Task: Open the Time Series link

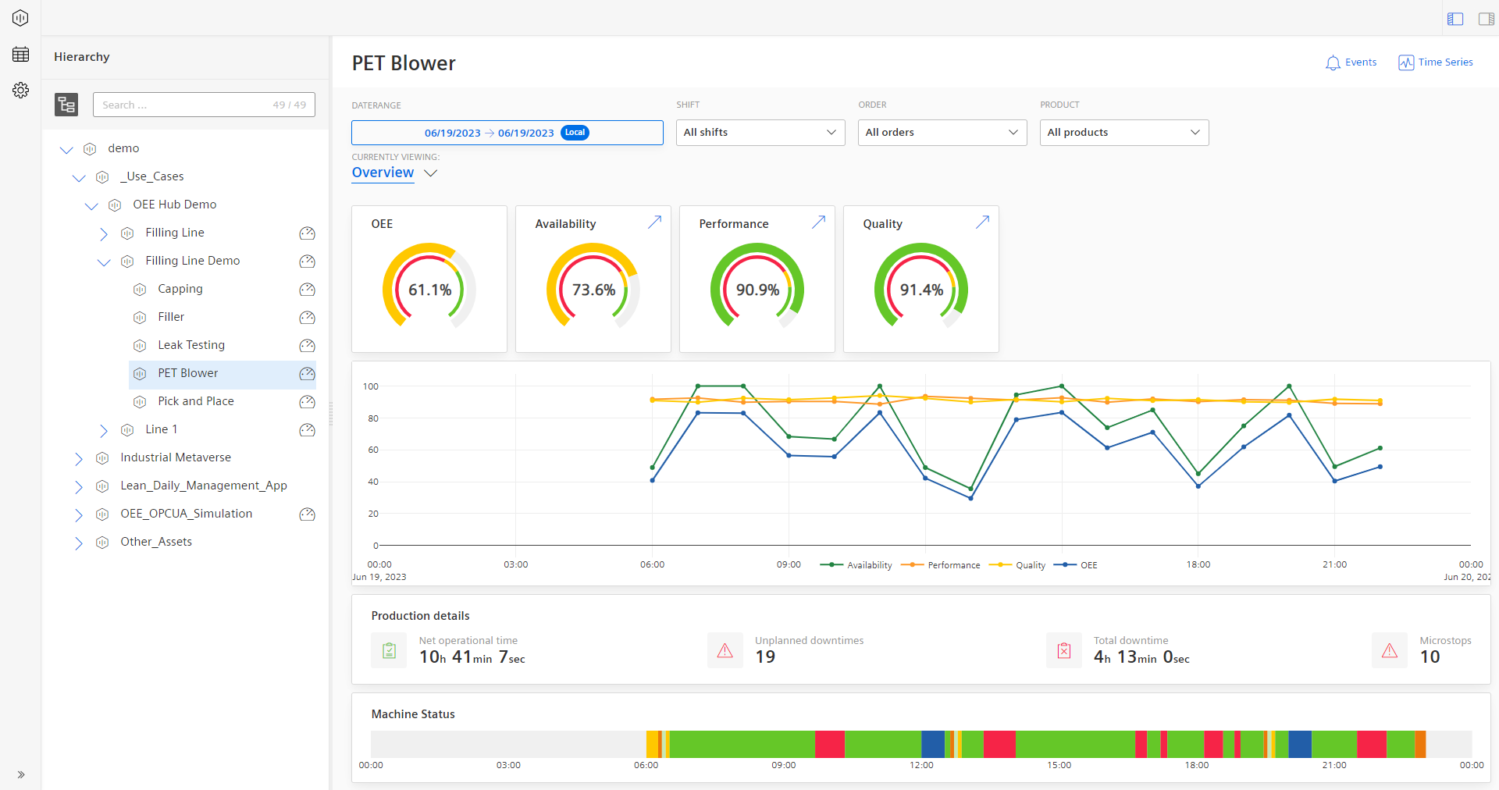Action: click(1436, 62)
